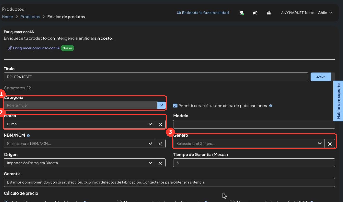
Task: Click the Nuevo badge
Action: [x=67, y=48]
